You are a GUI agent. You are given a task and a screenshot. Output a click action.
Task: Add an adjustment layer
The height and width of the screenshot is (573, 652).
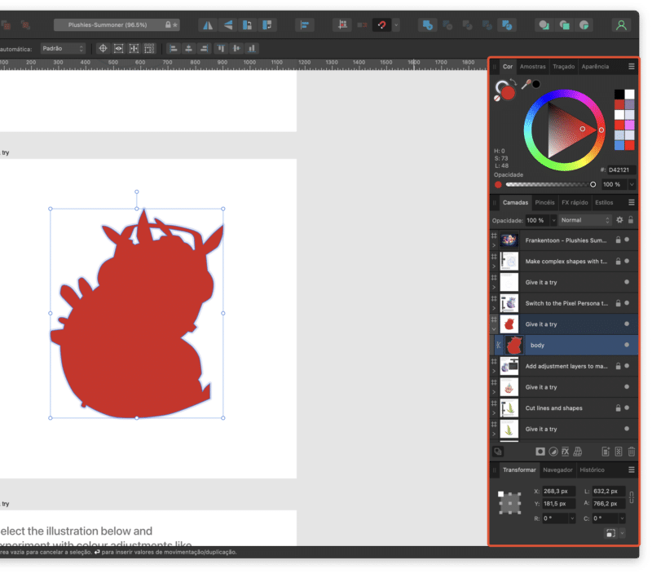pyautogui.click(x=553, y=451)
